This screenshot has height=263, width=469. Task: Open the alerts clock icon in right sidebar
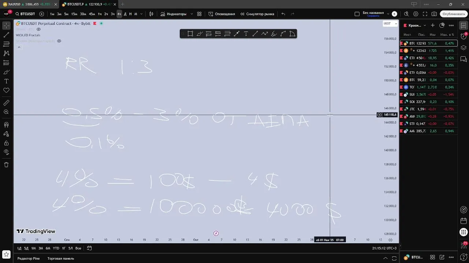(464, 37)
